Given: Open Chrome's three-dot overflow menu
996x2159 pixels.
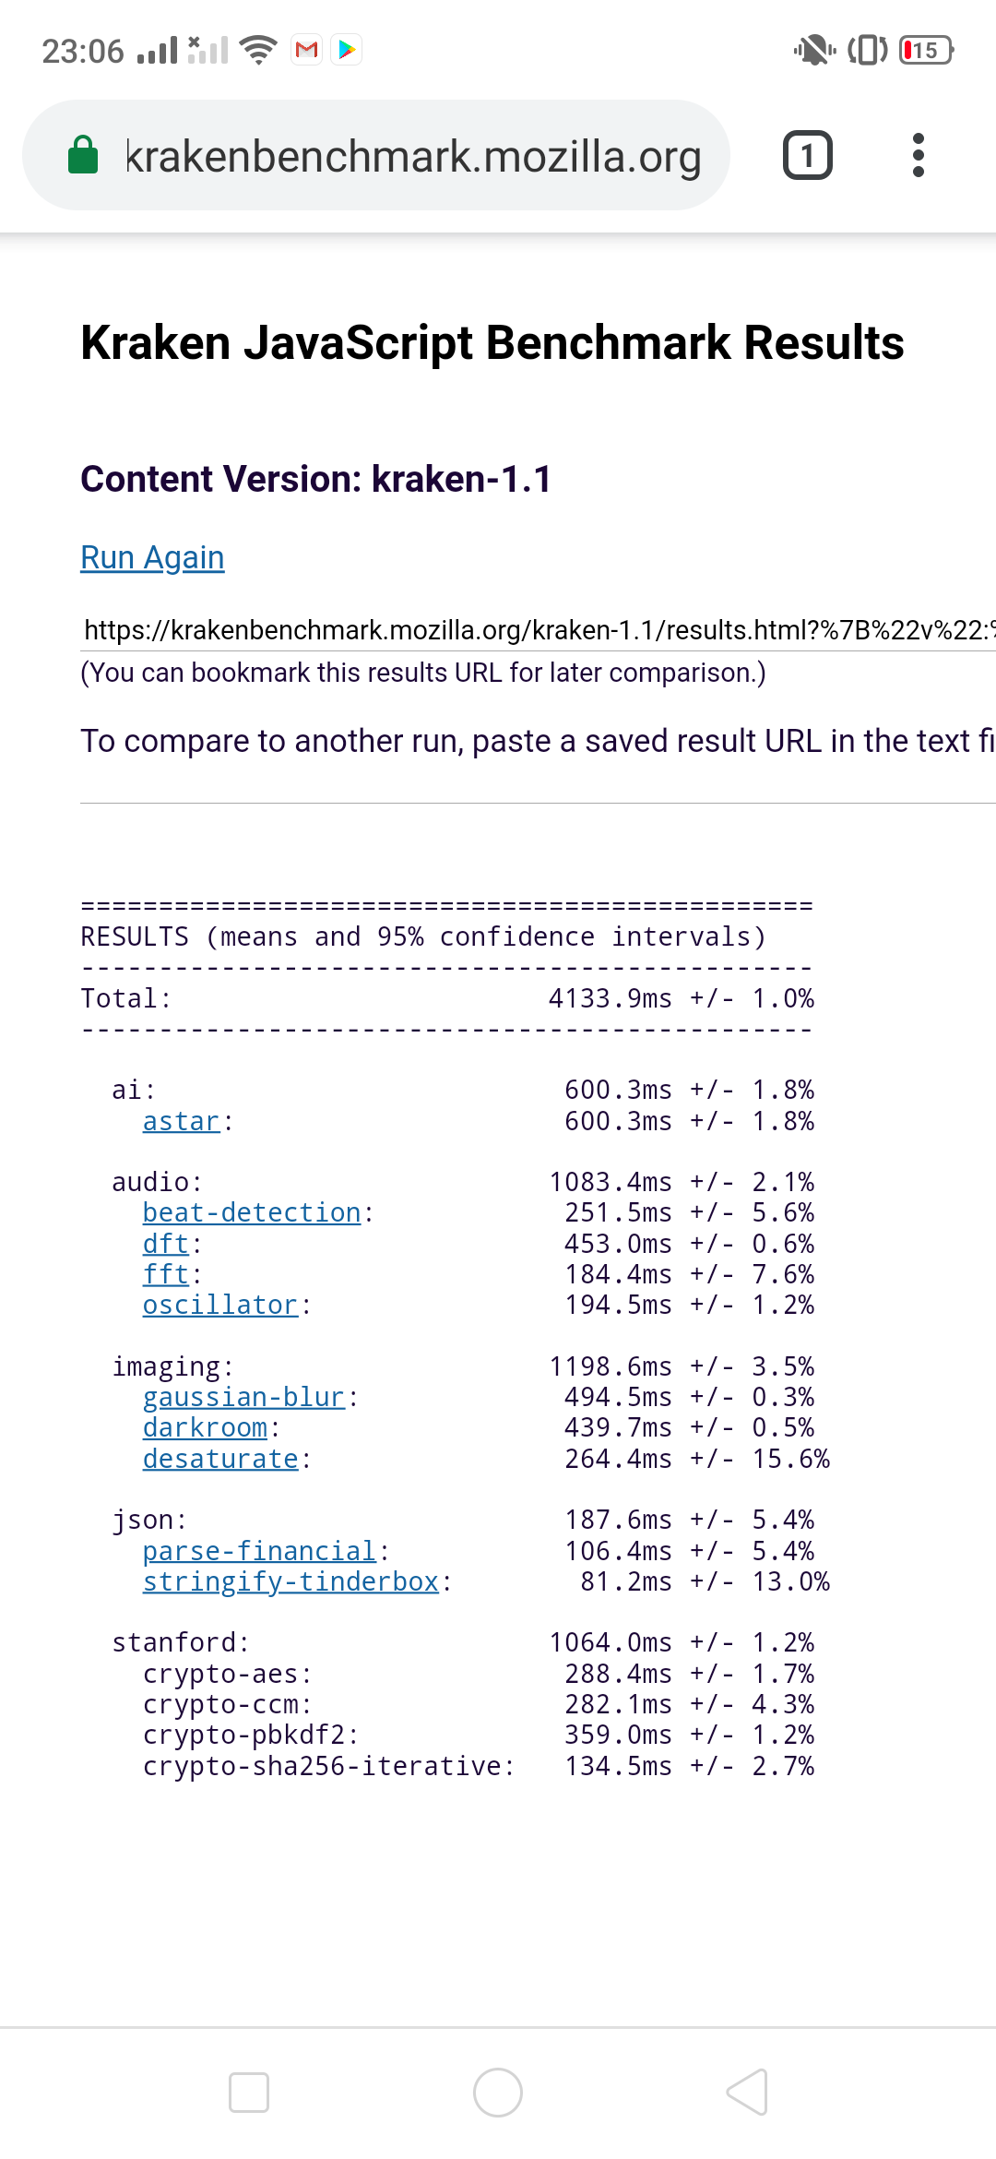Looking at the screenshot, I should pos(918,155).
